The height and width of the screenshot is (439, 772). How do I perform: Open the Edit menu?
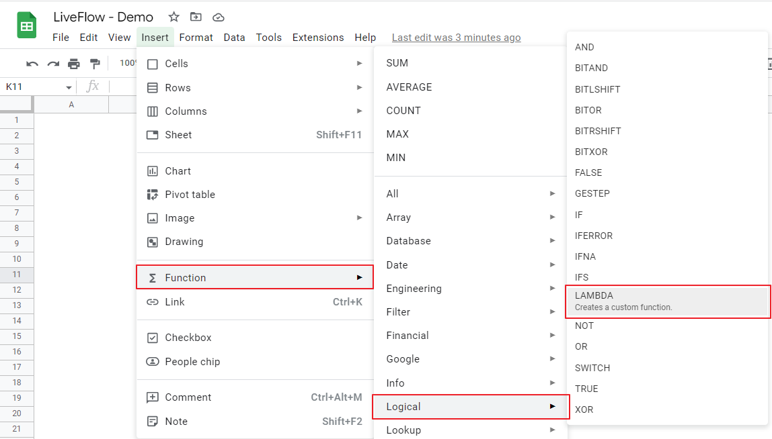(x=89, y=38)
